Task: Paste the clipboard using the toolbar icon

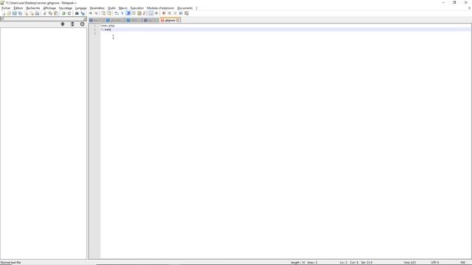Action: coord(56,13)
